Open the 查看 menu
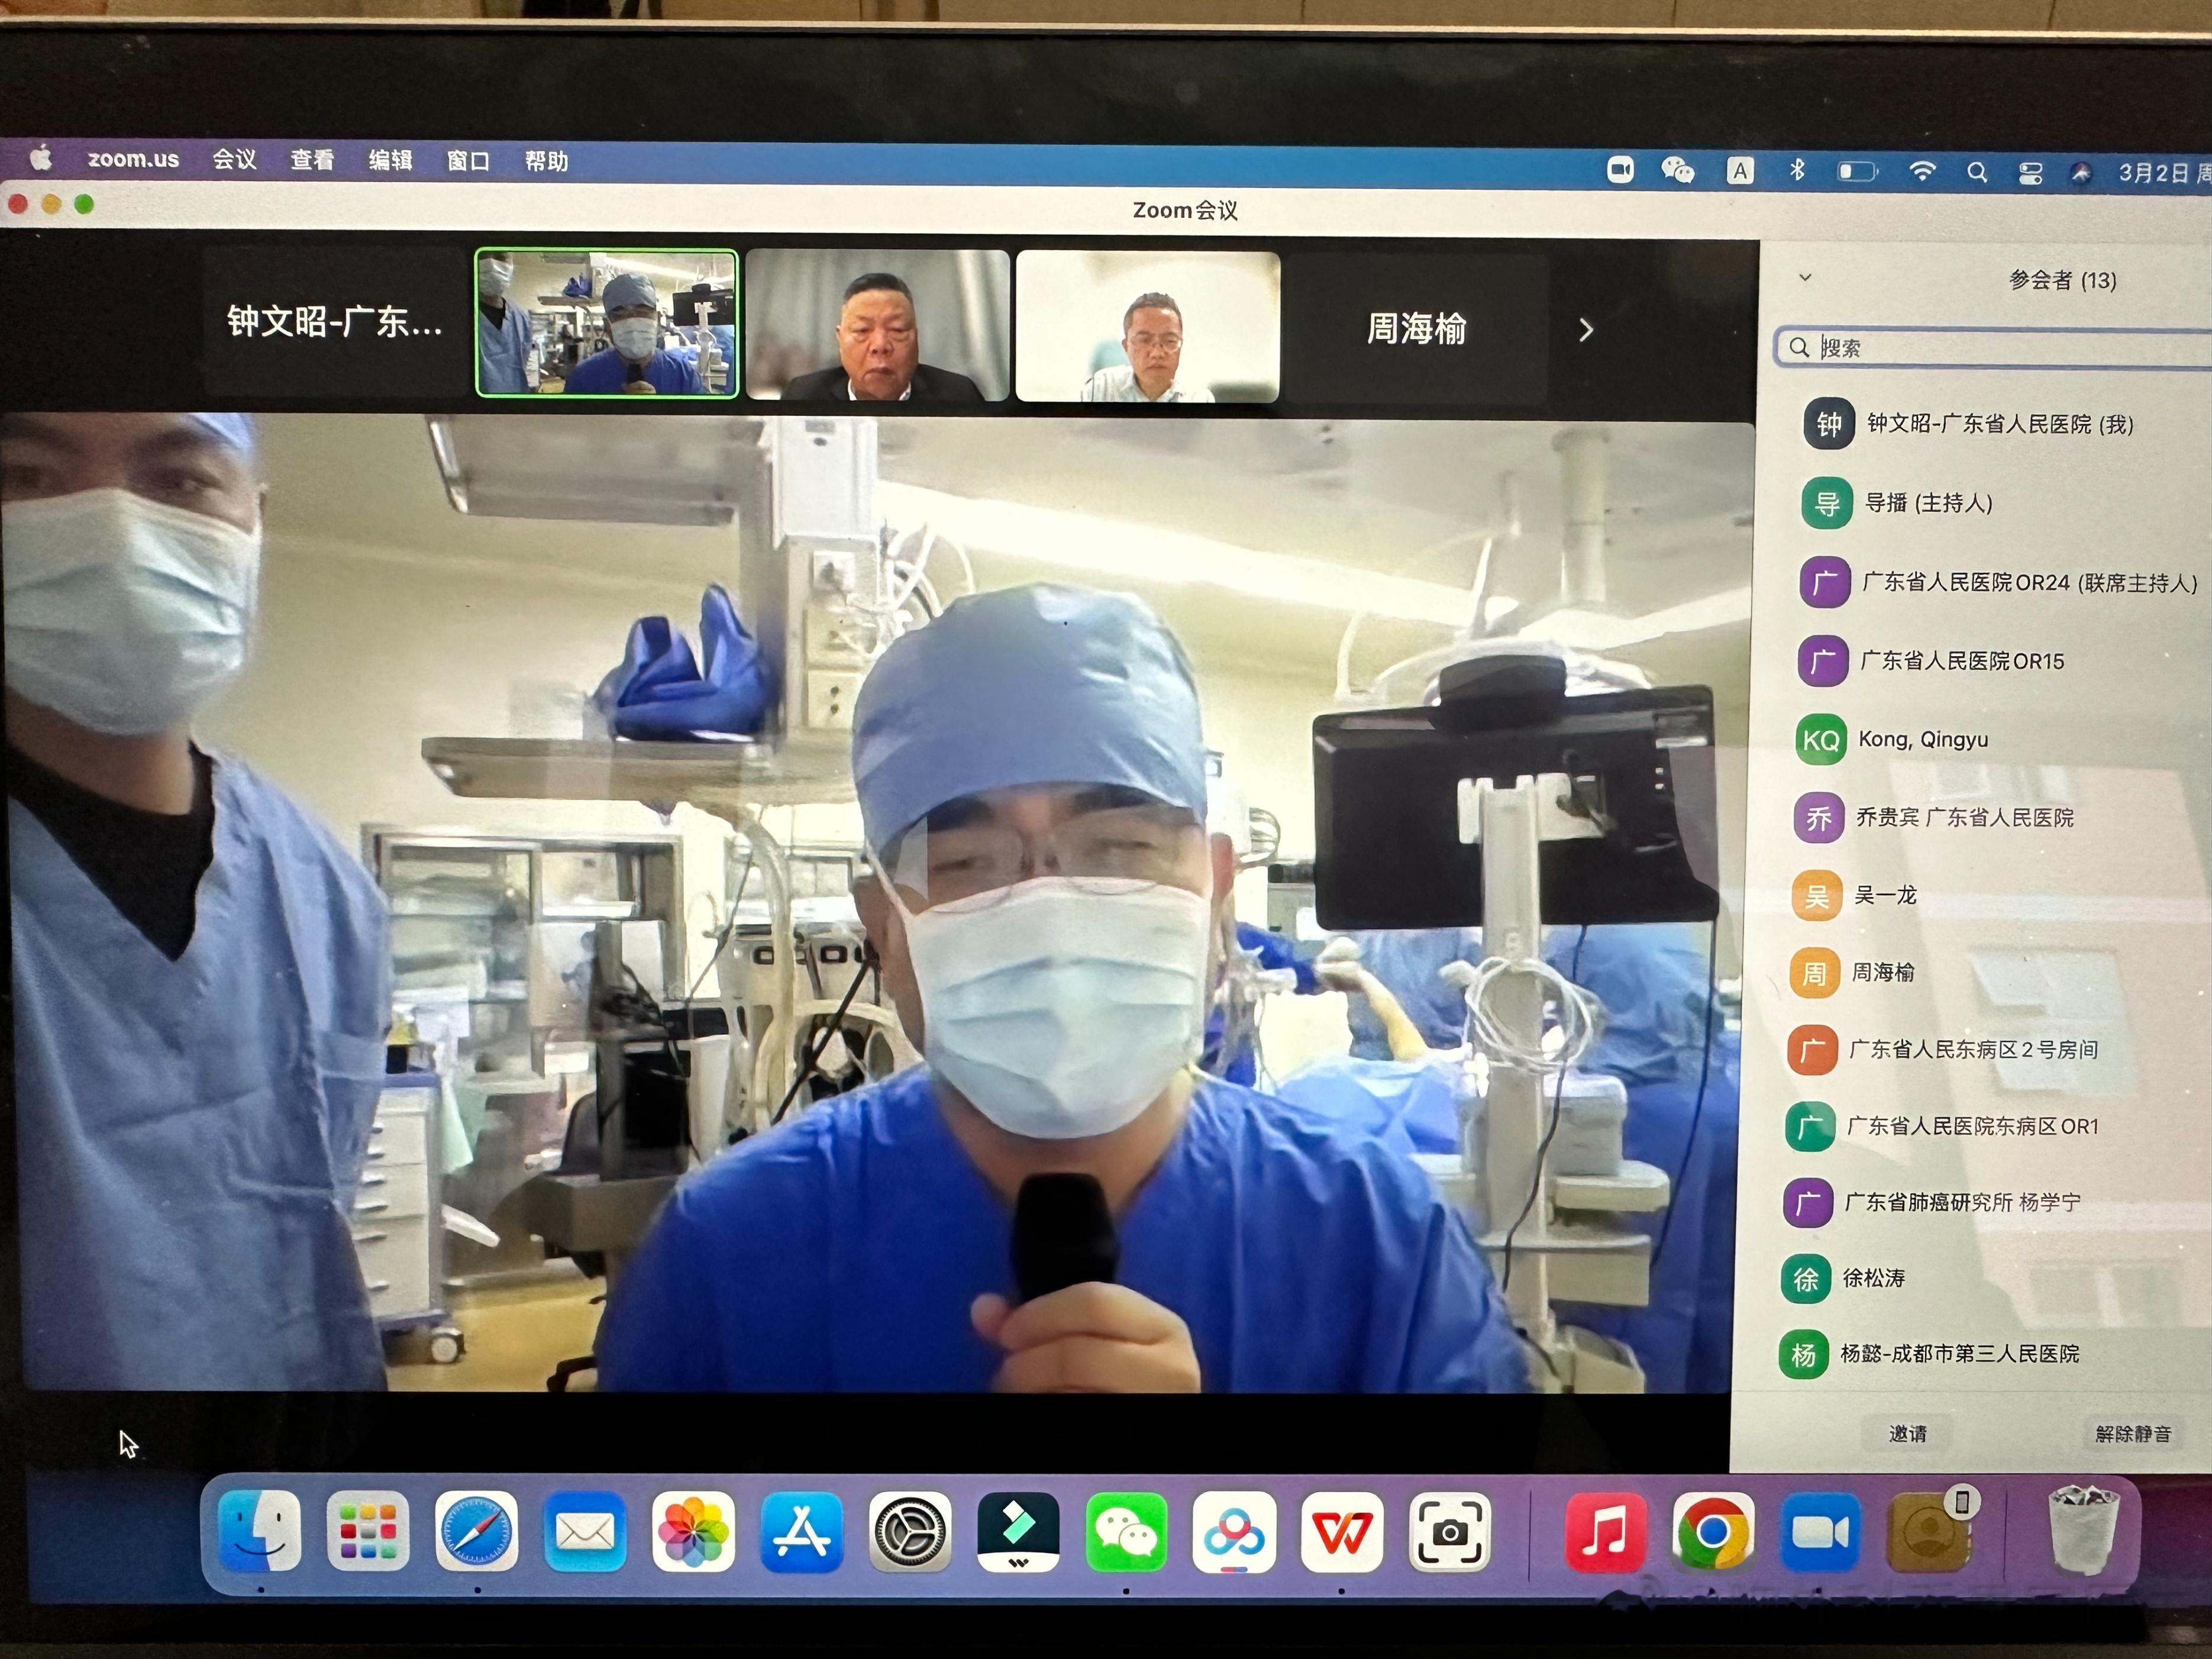The height and width of the screenshot is (1659, 2212). (312, 161)
